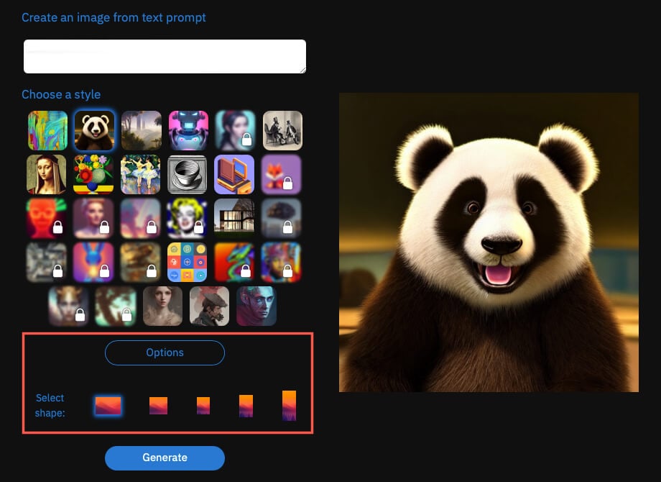Select the vintage two-gentlemen etching style
The image size is (661, 482).
click(282, 130)
